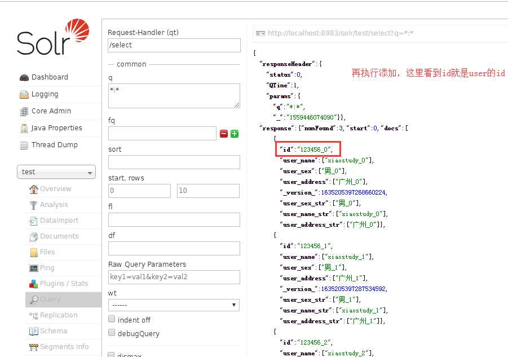Viewport: 508px width, 357px height.
Task: Click the Solr logo
Action: [53, 37]
